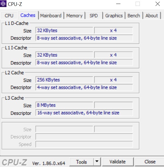Click the L1 D-Cache size field 32 KBytes
The height and width of the screenshot is (167, 164).
coord(64,30)
